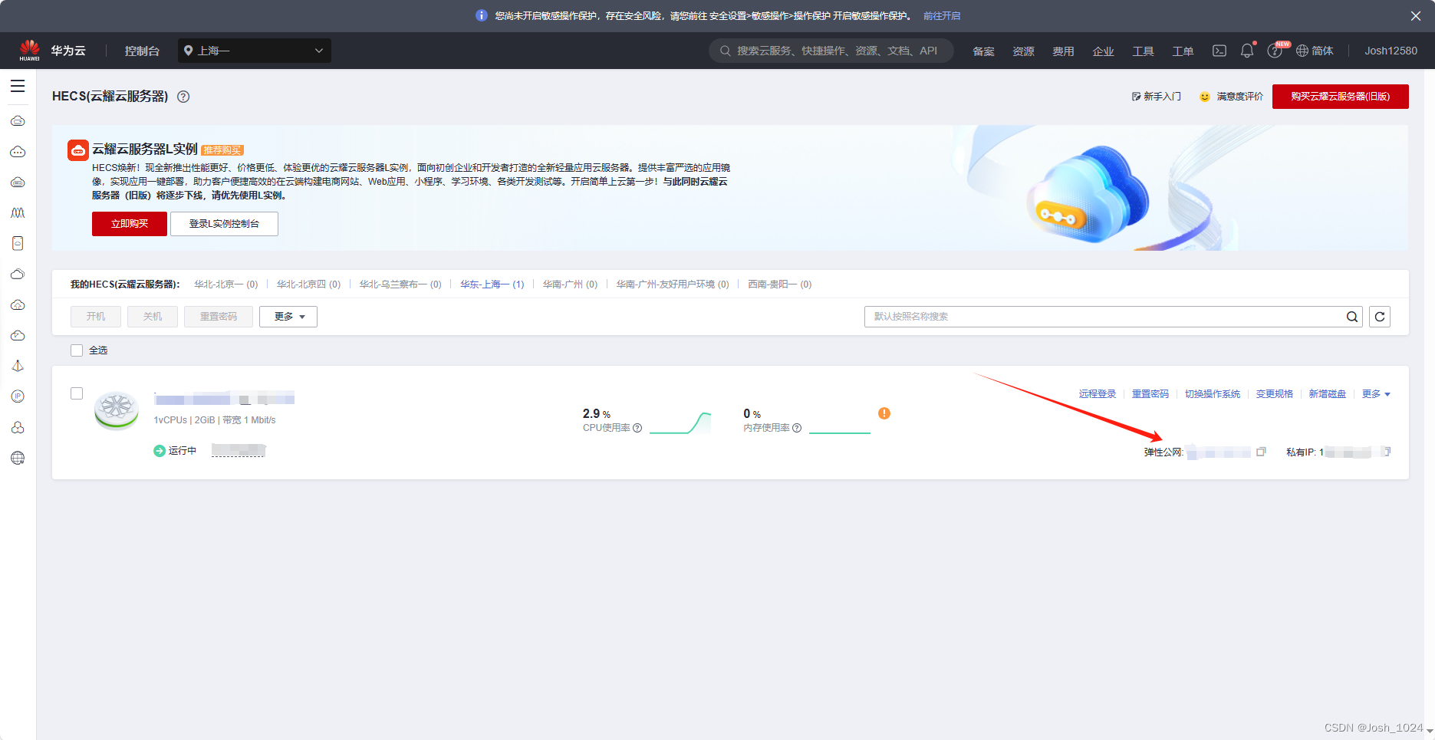Open the sidebar cloud with clock icon
Viewport: 1435px width, 740px height.
click(x=18, y=336)
